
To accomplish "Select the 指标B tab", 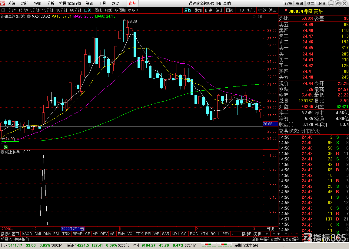I will 246,234.
